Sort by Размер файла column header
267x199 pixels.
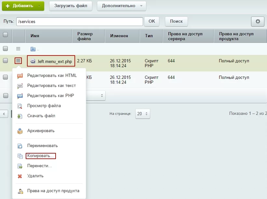pyautogui.click(x=88, y=36)
